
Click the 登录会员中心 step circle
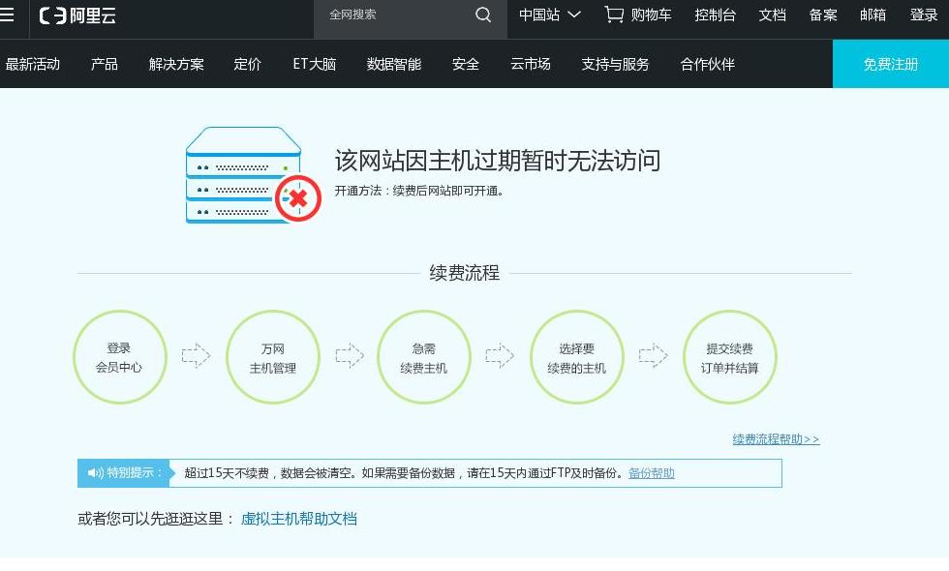click(119, 357)
